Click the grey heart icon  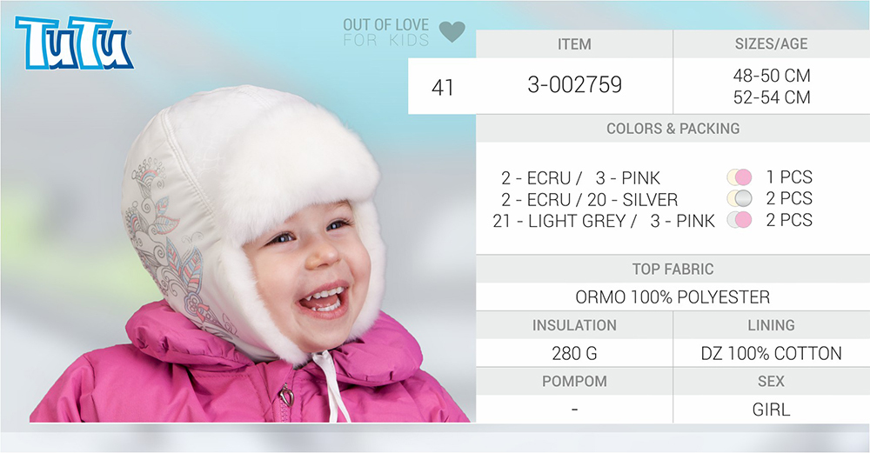pyautogui.click(x=452, y=31)
